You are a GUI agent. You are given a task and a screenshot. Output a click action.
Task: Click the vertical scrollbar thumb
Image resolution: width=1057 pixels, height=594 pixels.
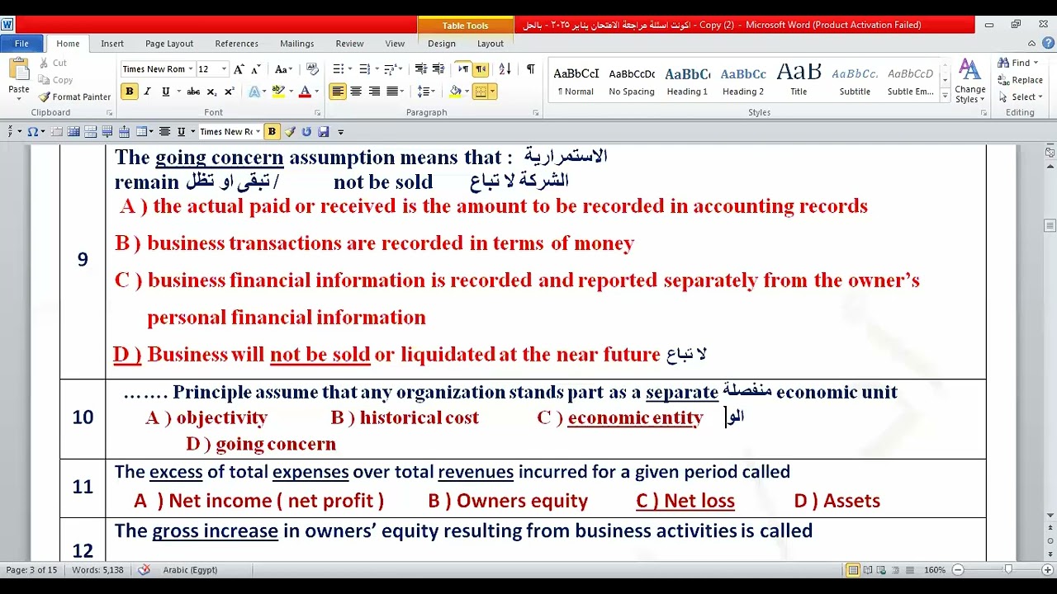pyautogui.click(x=1050, y=225)
